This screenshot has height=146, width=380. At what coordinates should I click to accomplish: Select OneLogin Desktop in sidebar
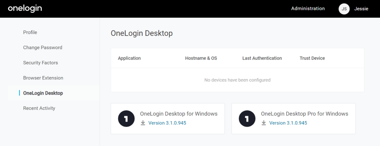coord(43,93)
